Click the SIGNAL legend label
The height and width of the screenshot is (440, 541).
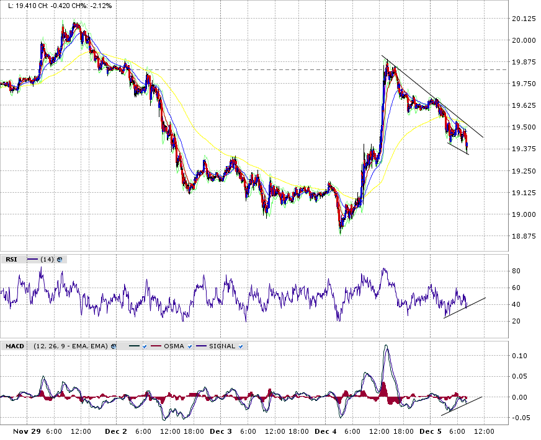tap(222, 346)
